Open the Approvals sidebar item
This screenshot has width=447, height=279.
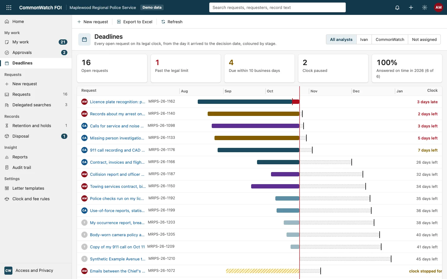tap(36, 52)
